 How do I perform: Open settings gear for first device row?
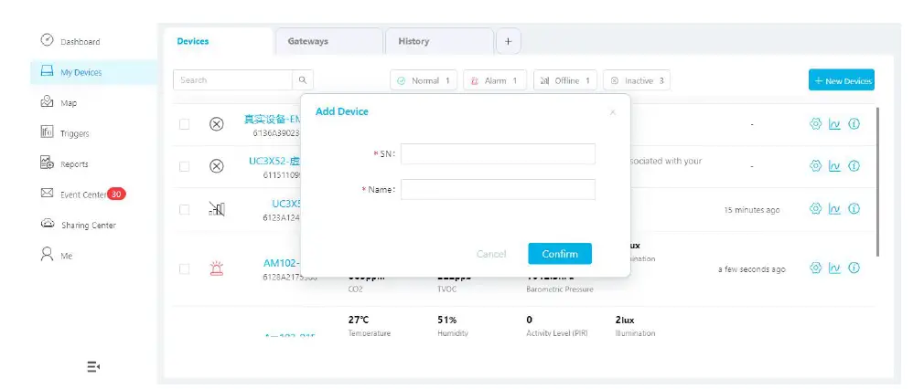(815, 124)
